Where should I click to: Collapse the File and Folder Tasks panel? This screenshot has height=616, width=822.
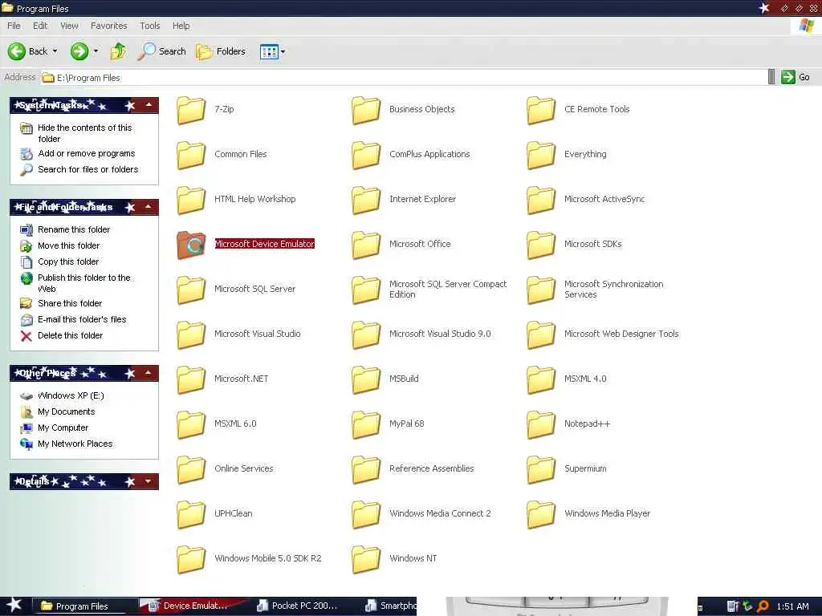149,207
